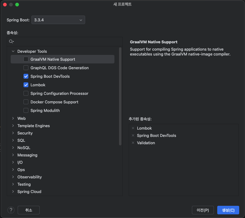Viewport: 245px width, 218px height.
Task: Select Validation in added dependencies list
Action: (146, 143)
